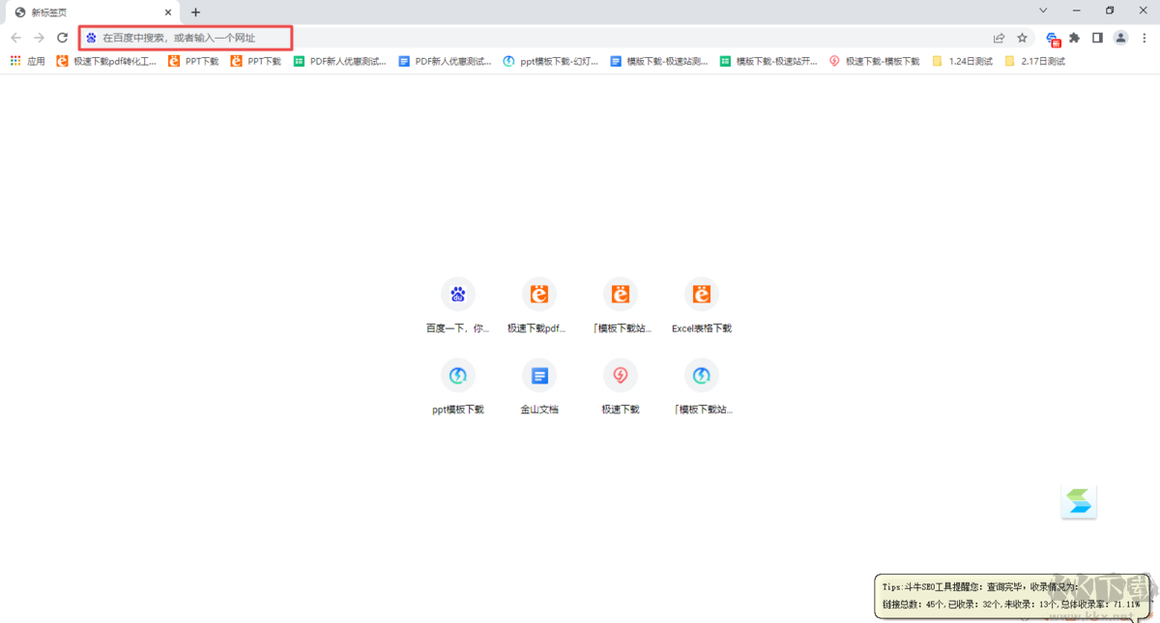Open the orange-icon 「模板下载站... shortcut
1160x623 pixels.
621,306
